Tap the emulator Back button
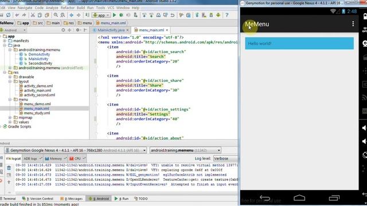This screenshot has width=367, height=206. [x=265, y=198]
